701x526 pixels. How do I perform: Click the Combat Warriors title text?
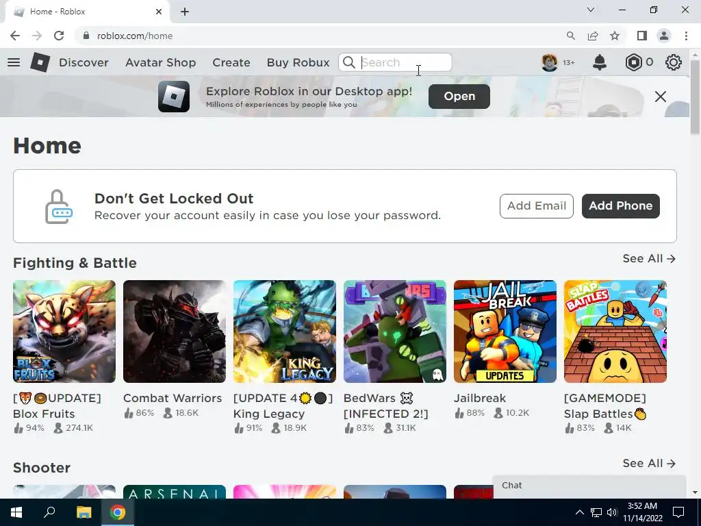click(x=173, y=398)
